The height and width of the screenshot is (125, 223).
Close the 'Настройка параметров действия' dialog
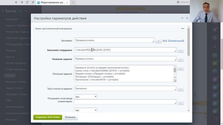pos(187,18)
